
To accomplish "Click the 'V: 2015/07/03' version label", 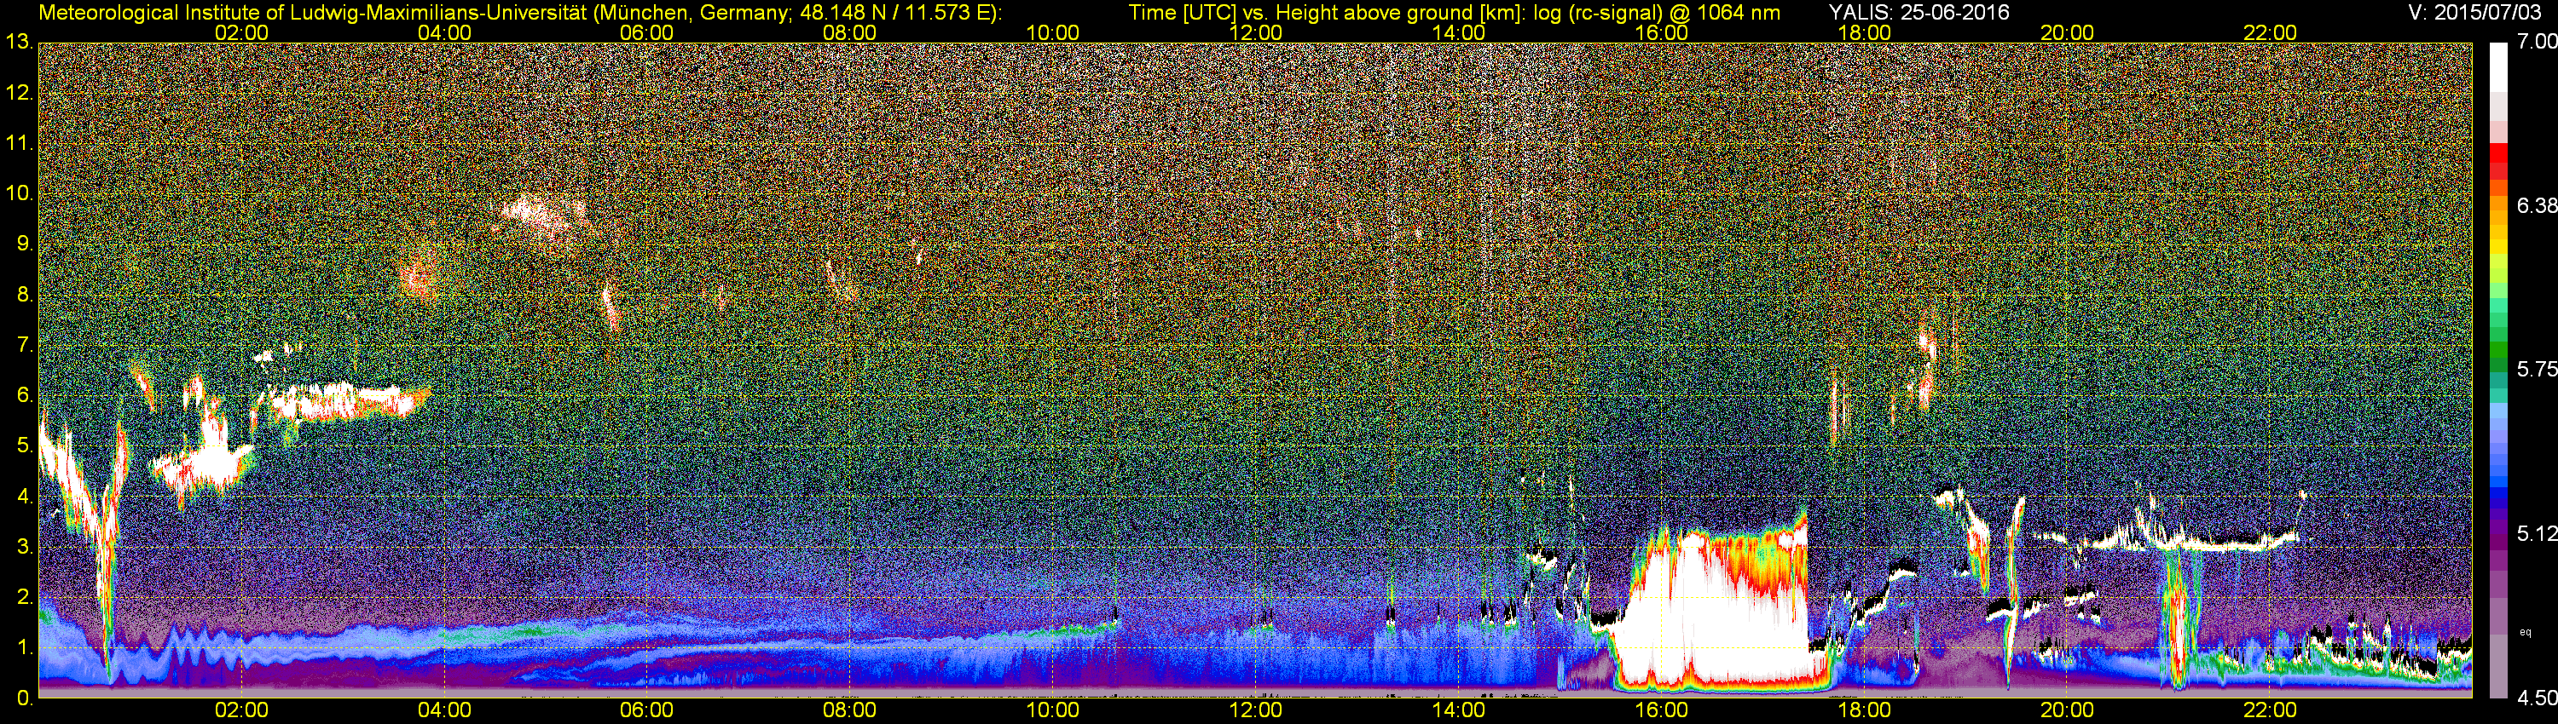I will coord(2473,13).
